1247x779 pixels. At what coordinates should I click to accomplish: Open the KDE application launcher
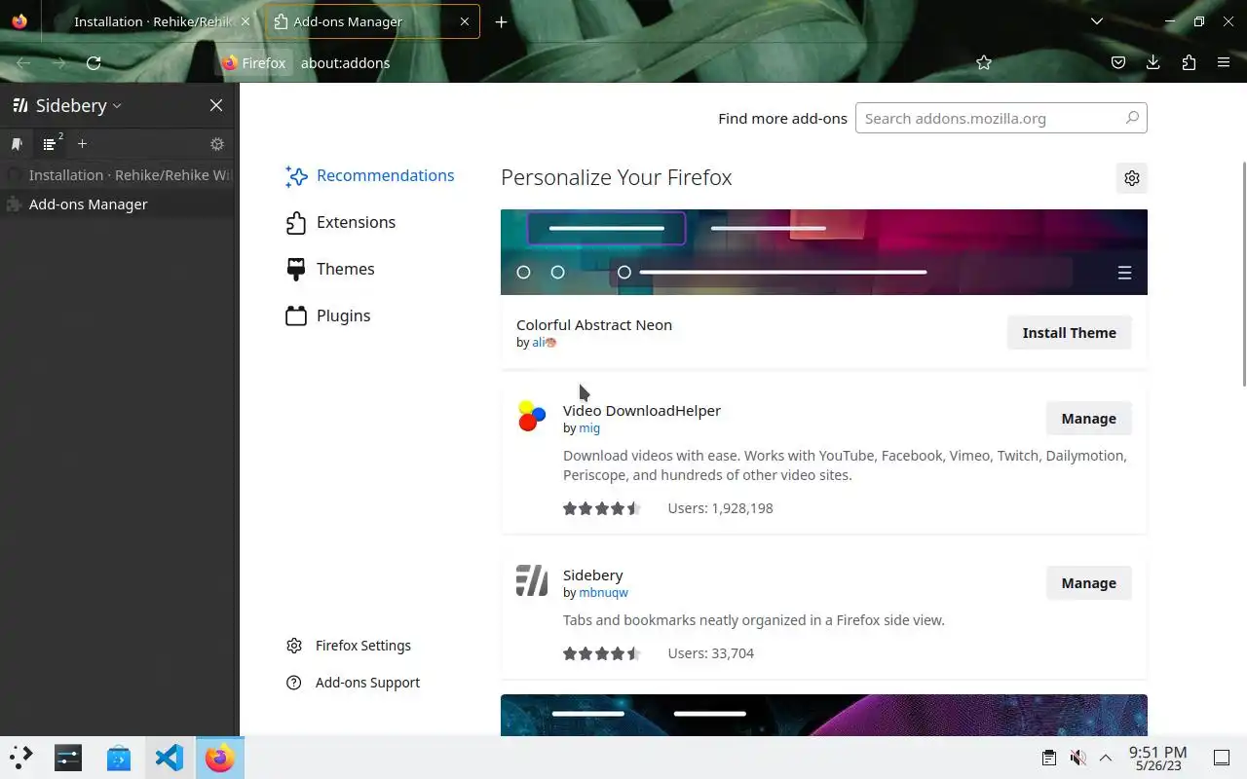[x=20, y=757]
